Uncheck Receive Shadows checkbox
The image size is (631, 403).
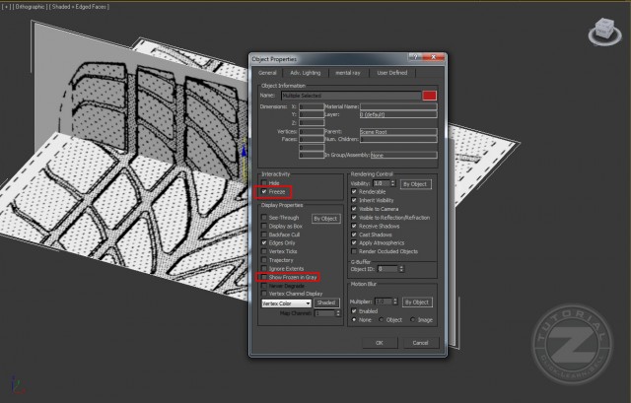(354, 226)
